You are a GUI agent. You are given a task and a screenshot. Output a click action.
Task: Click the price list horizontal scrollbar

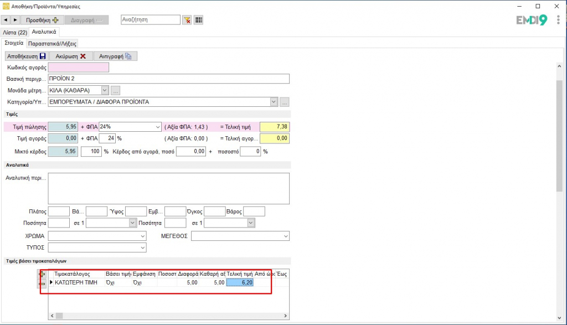166,316
